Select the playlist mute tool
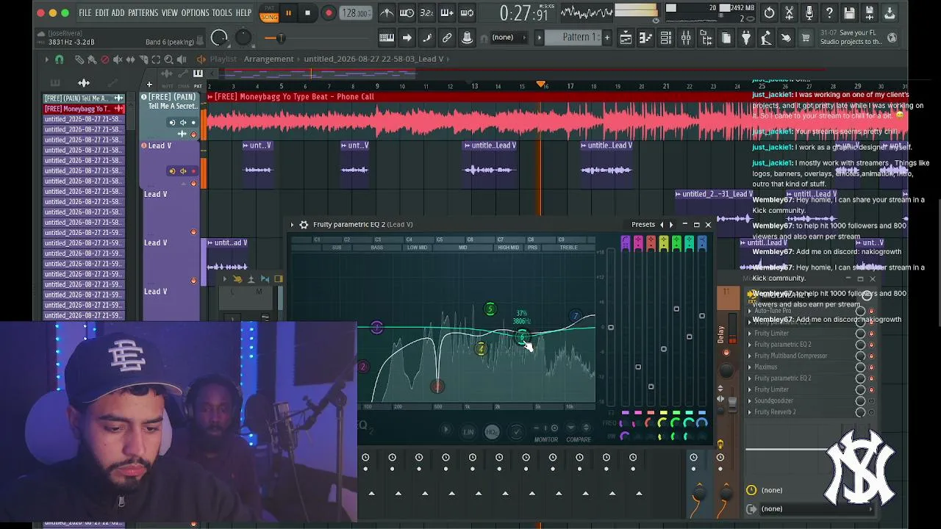Viewport: 941px width, 529px height. click(118, 60)
